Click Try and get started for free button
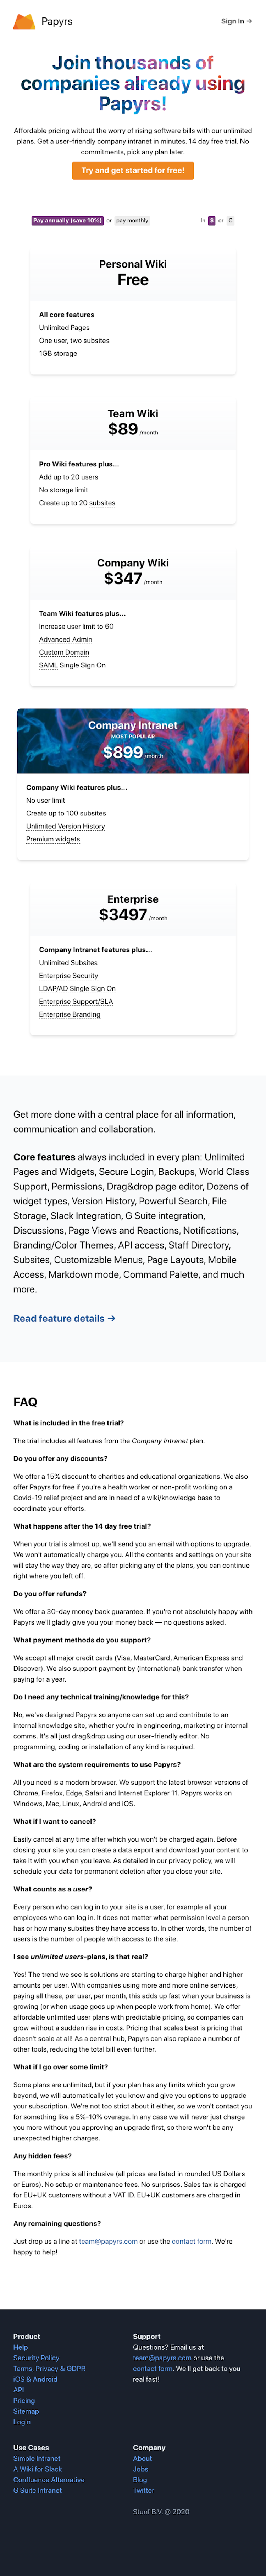The image size is (266, 2576). 133,170
